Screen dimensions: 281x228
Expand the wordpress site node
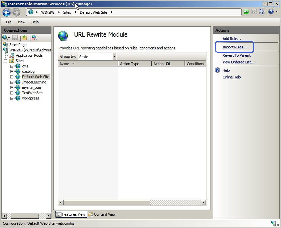click(12, 98)
